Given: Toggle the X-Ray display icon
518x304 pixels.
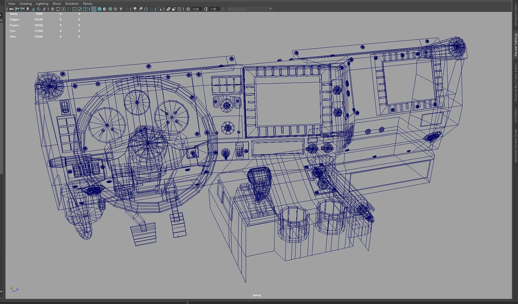Looking at the screenshot, I should click(x=168, y=9).
